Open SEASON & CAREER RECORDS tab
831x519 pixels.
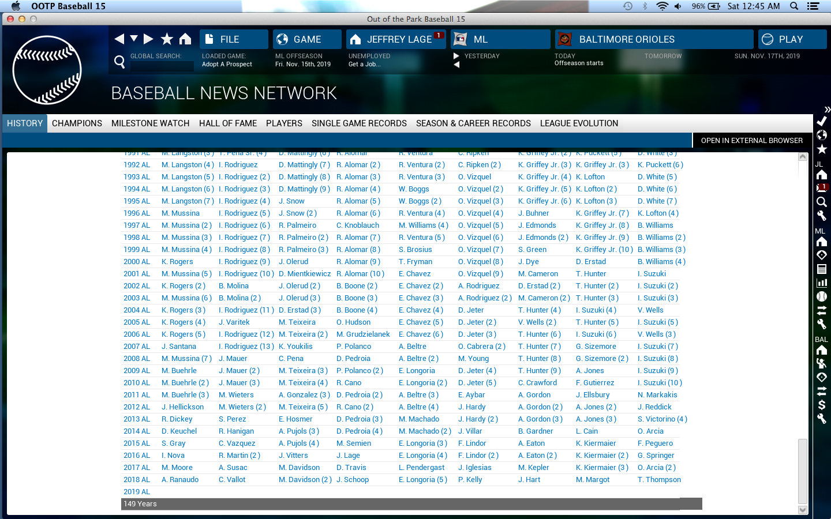pos(473,123)
